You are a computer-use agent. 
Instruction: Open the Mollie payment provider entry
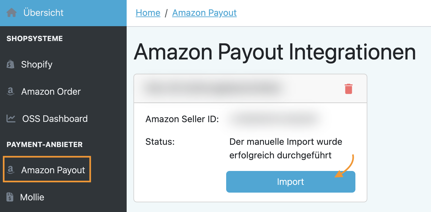tap(63, 197)
